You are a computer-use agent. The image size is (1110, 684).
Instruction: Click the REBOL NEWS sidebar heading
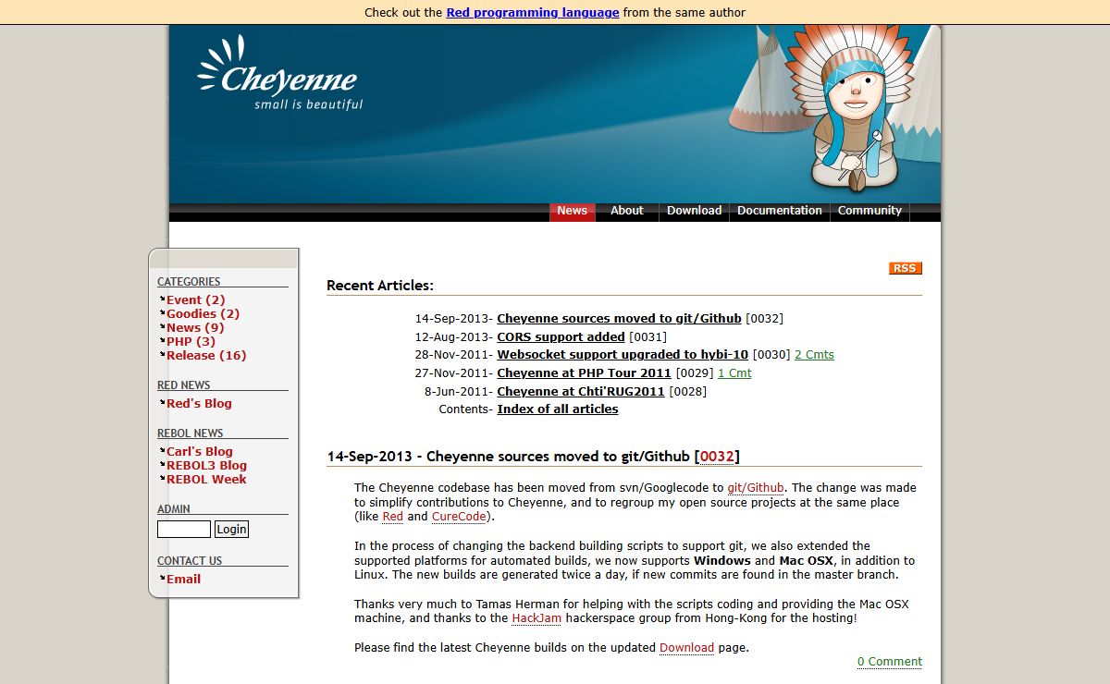click(x=190, y=434)
